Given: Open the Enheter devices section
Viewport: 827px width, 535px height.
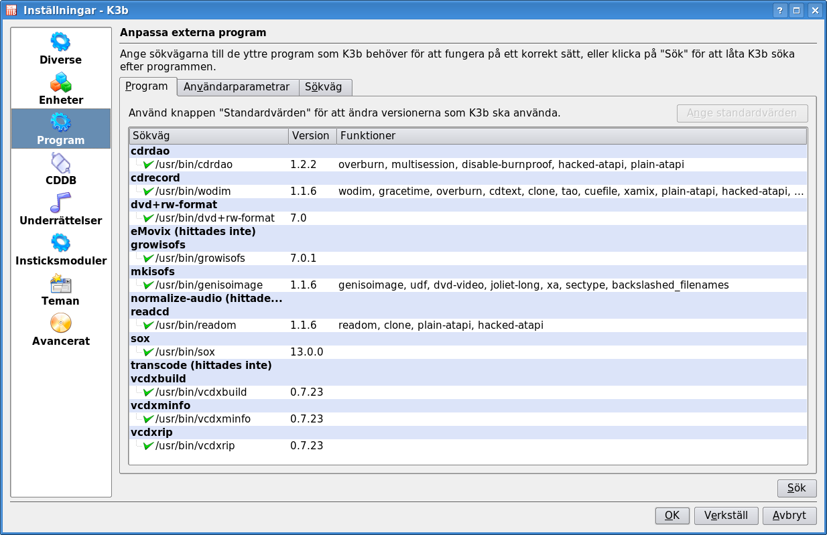Looking at the screenshot, I should (60, 88).
